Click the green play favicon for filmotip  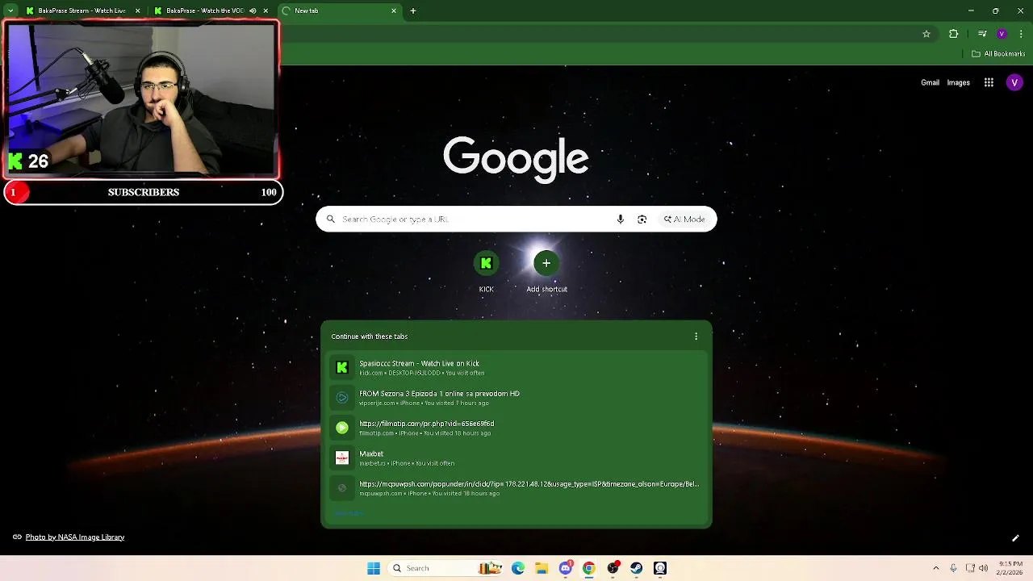pyautogui.click(x=342, y=428)
